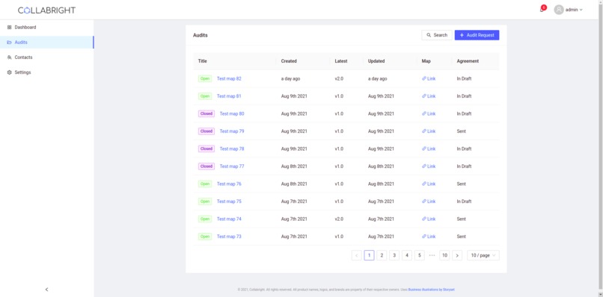Click In Draft status for Test map 75
603x297 pixels.
coord(464,201)
